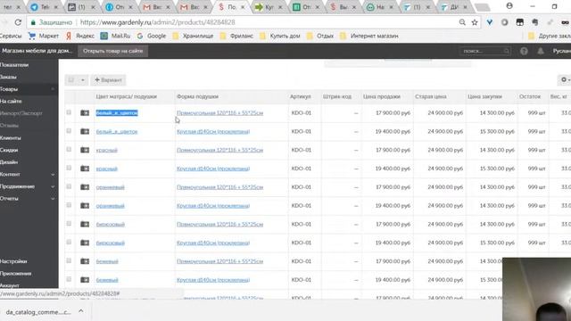Open the красный Прямоугольная 120*116 link
The width and height of the screenshot is (571, 321).
[220, 150]
